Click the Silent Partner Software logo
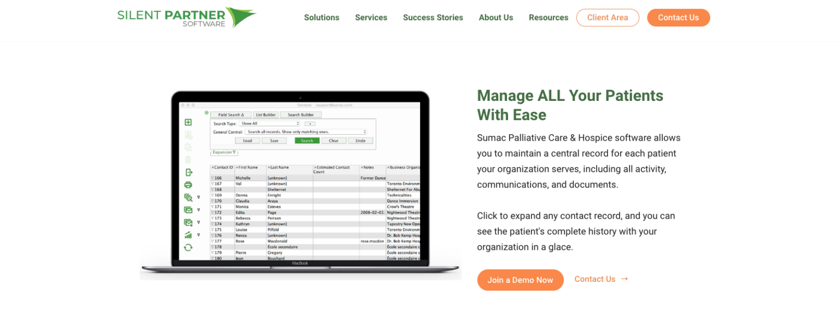 186,17
